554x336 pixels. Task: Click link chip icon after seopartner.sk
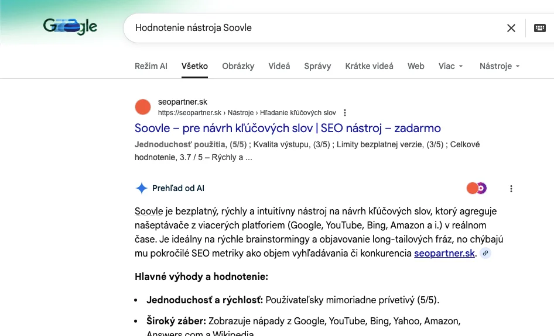[x=485, y=253]
